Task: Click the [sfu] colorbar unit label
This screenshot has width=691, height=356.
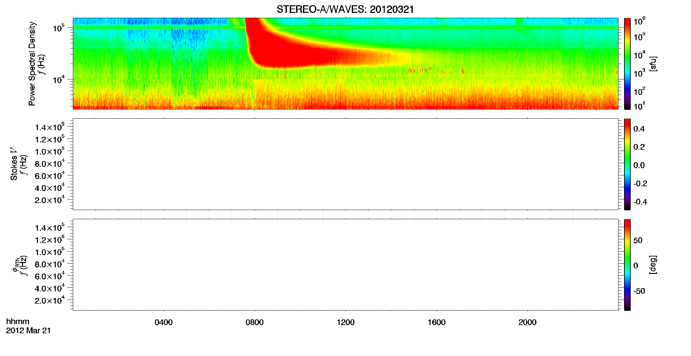Action: tap(653, 64)
